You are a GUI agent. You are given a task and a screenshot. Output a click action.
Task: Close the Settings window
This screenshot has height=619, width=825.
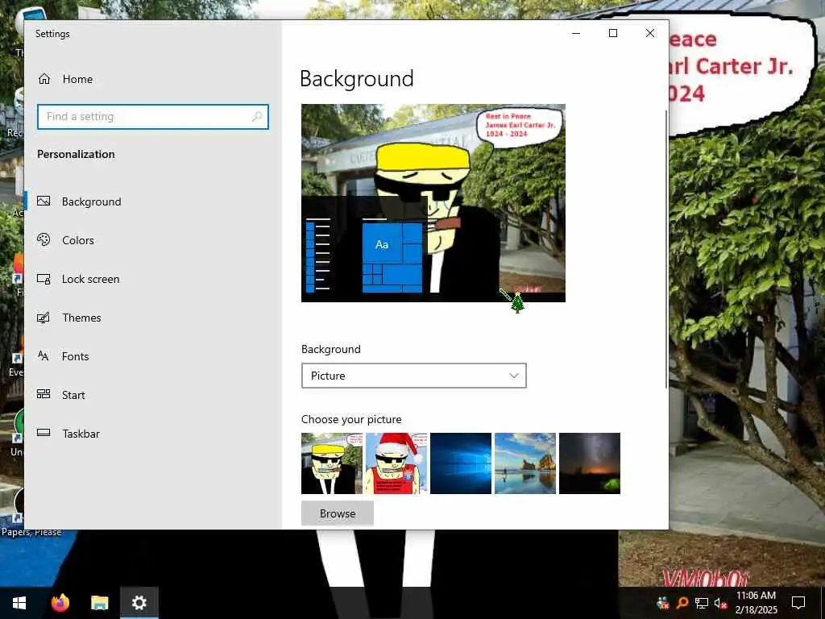[x=650, y=33]
